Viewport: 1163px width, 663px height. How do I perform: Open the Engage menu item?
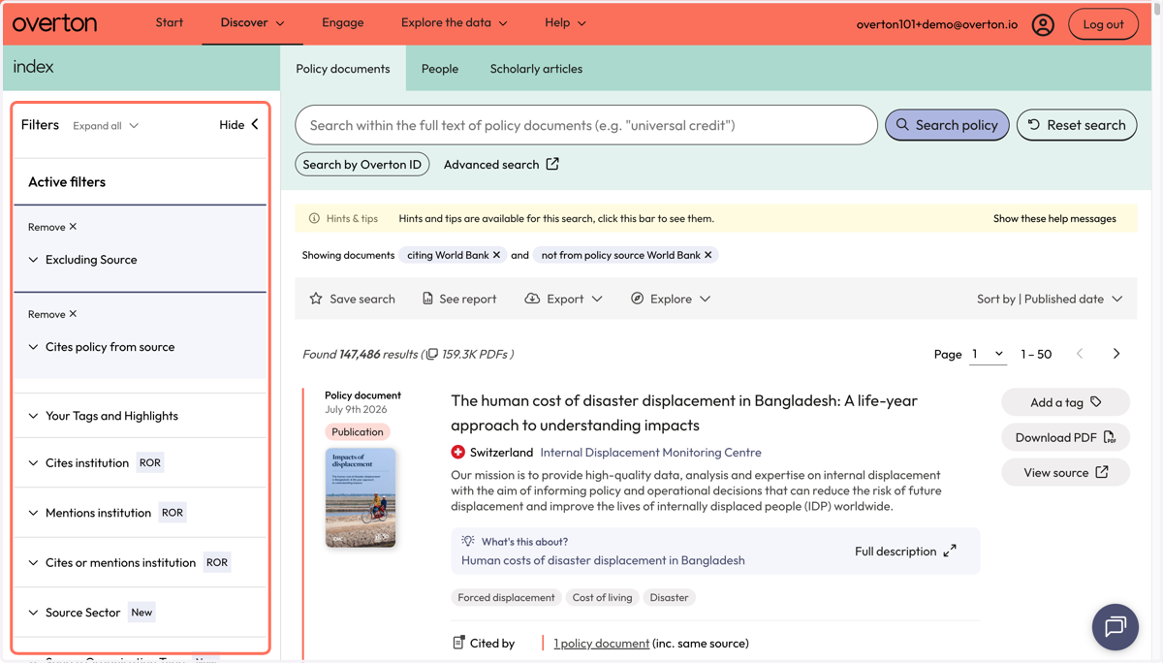(x=343, y=22)
